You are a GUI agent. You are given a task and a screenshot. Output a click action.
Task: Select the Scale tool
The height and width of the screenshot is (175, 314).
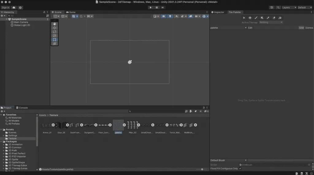tap(55, 36)
